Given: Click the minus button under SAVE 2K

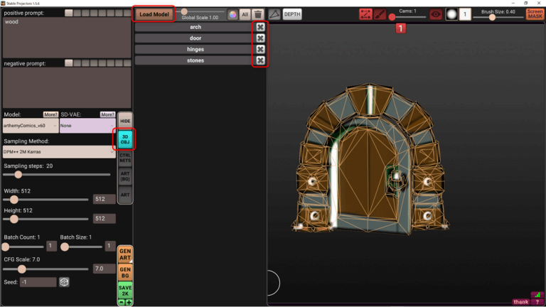Looking at the screenshot, I should (x=121, y=302).
